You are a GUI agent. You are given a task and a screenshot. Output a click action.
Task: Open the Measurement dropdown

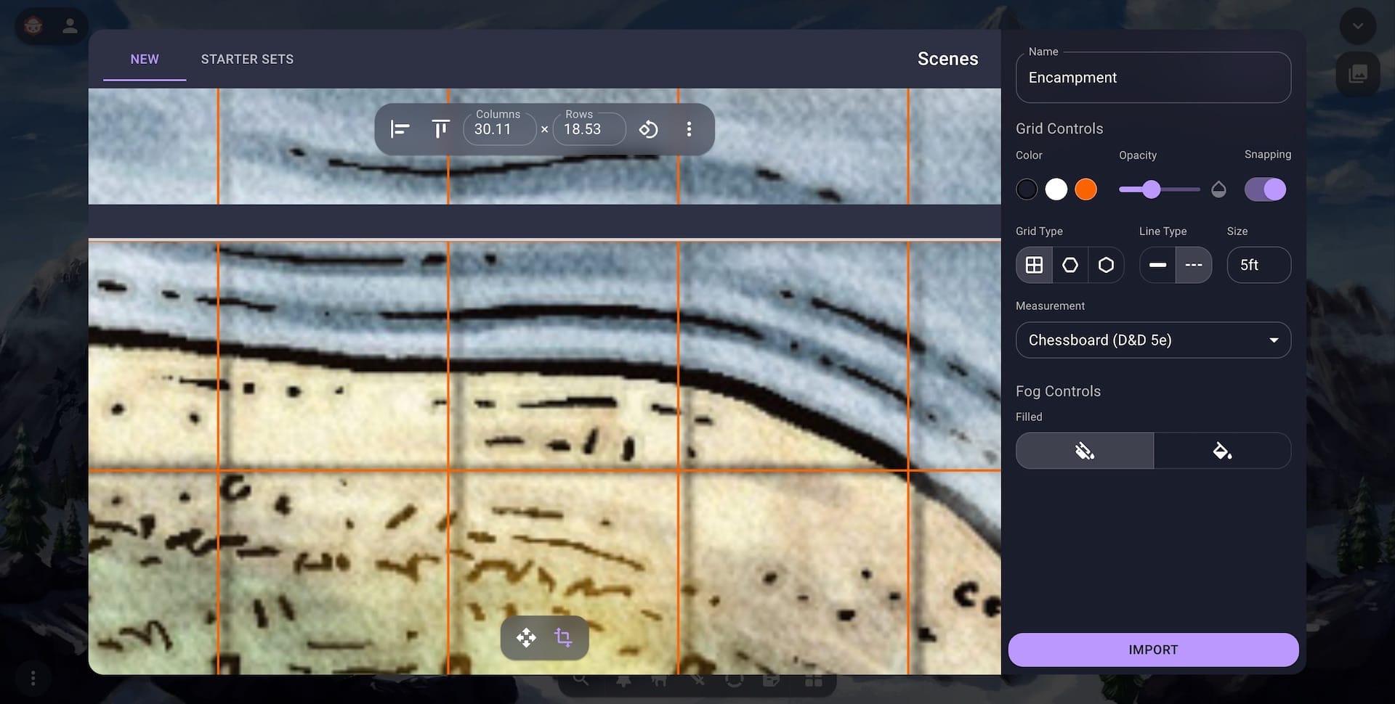(x=1152, y=340)
